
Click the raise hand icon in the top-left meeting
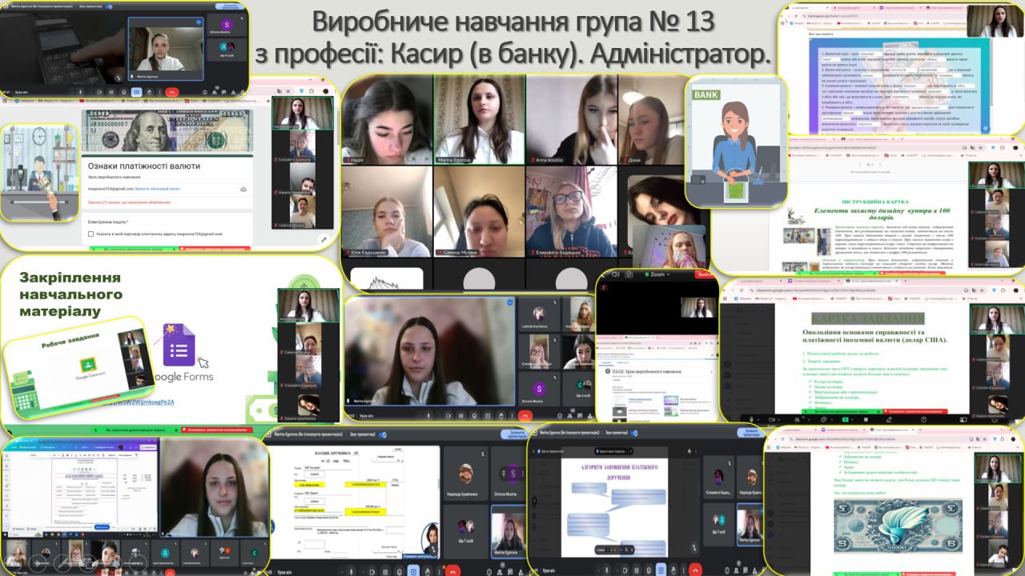147,92
